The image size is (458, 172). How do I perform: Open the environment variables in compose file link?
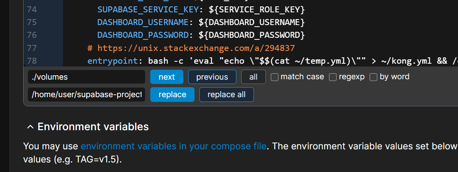point(173,146)
